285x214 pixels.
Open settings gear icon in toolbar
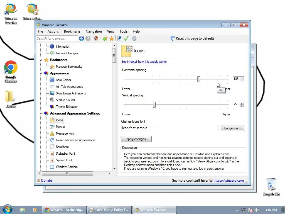134,38
